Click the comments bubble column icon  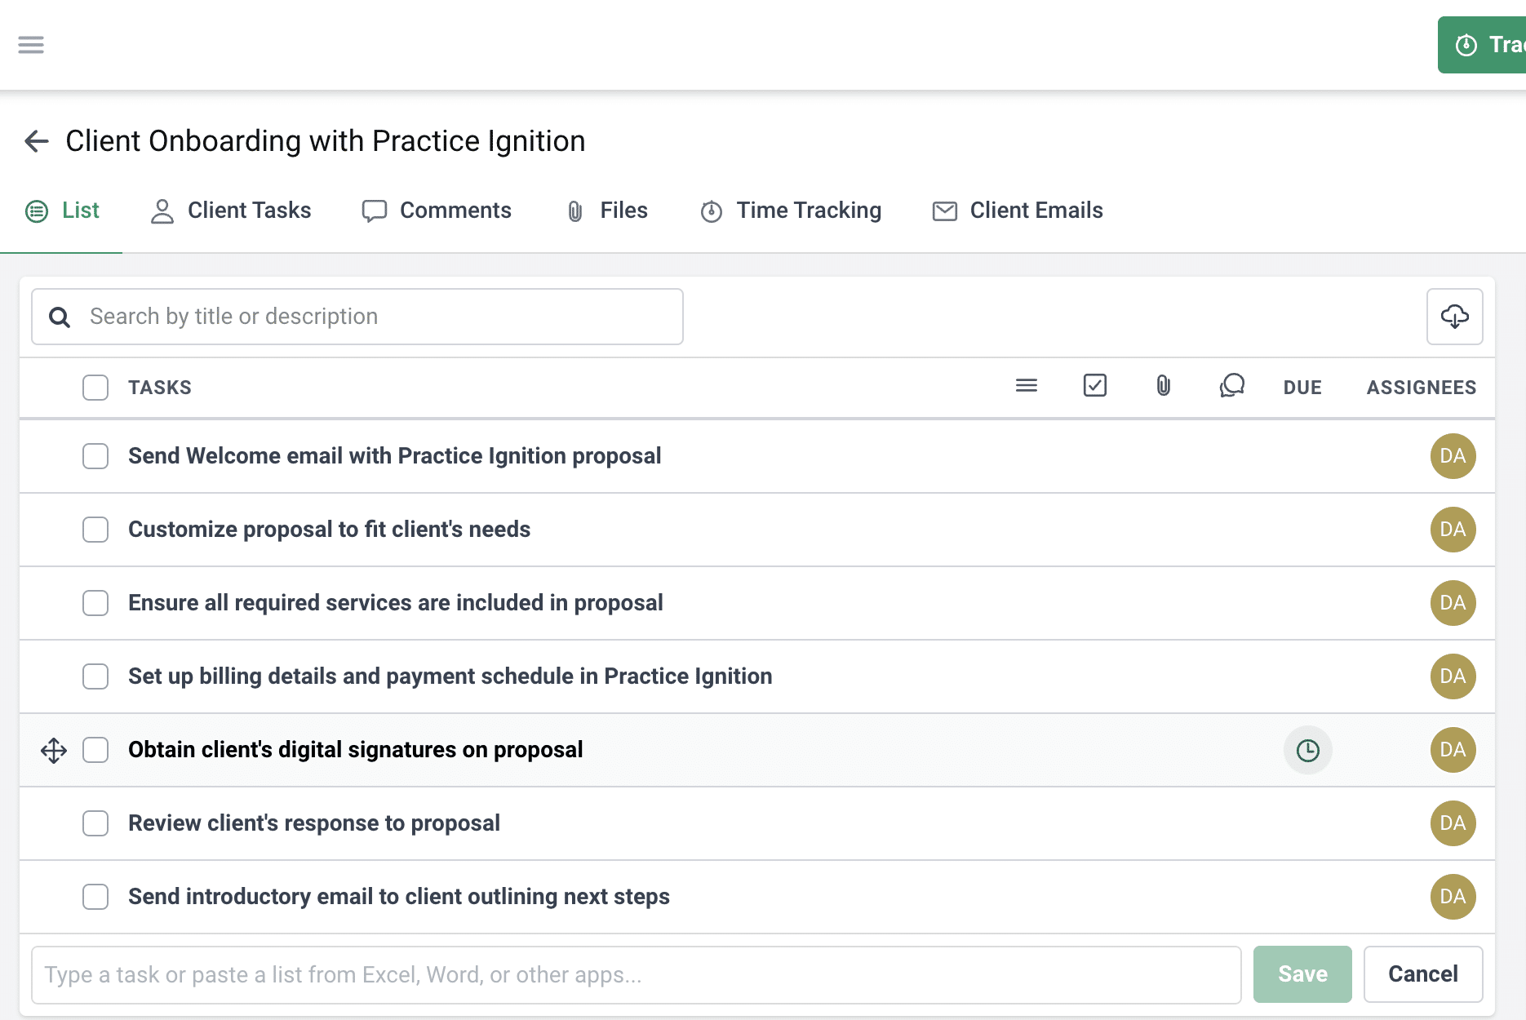tap(1232, 385)
